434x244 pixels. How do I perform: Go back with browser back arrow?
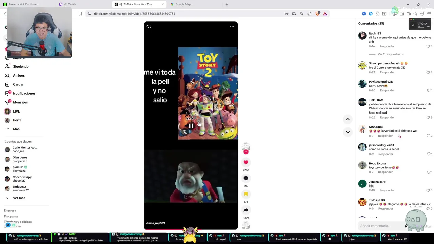(5, 14)
